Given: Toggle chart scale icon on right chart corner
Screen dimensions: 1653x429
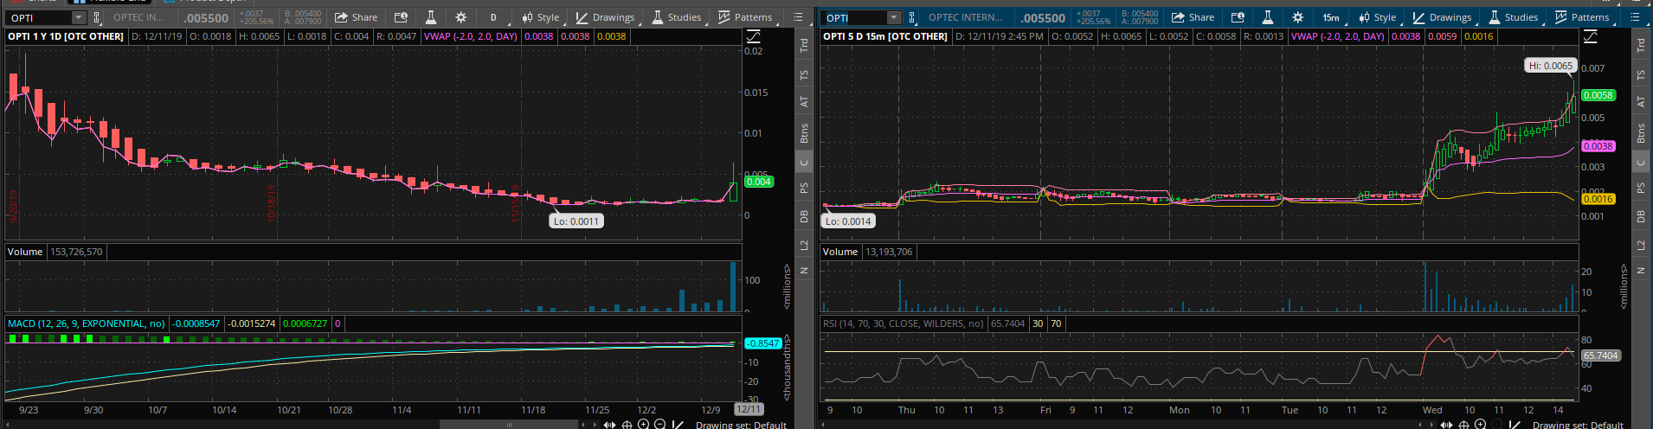Looking at the screenshot, I should (1590, 36).
